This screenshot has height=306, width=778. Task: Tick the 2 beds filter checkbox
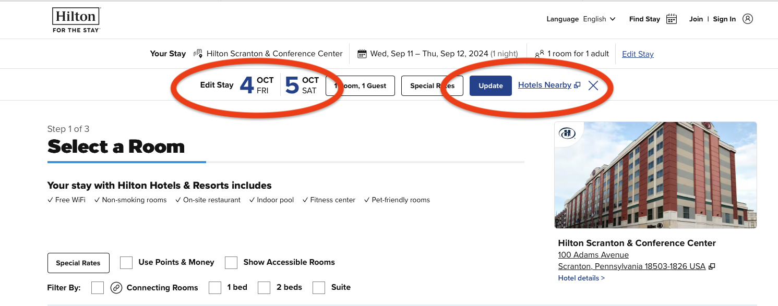click(264, 288)
